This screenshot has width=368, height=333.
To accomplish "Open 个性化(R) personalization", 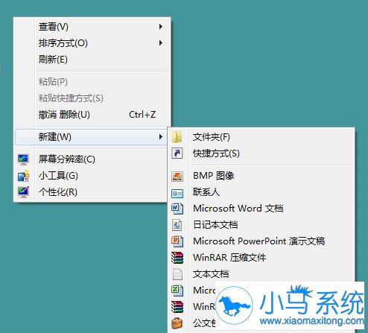I will click(x=91, y=192).
